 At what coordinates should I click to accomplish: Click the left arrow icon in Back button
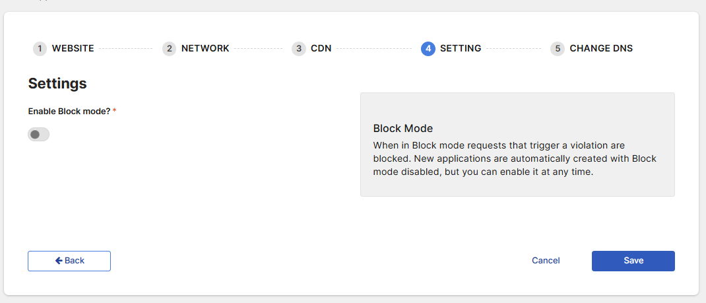59,261
